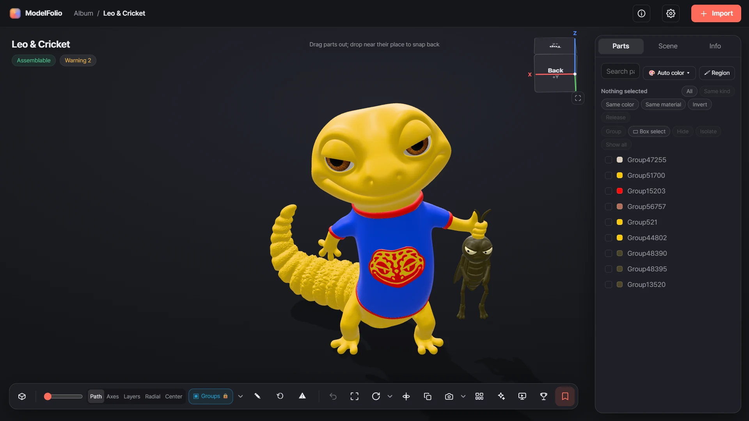Viewport: 749px width, 421px height.
Task: Toggle the bookmark icon
Action: [x=565, y=396]
